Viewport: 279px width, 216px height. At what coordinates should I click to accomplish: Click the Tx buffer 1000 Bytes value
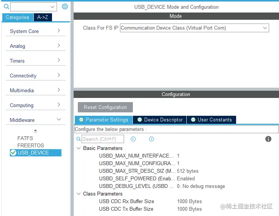click(189, 209)
